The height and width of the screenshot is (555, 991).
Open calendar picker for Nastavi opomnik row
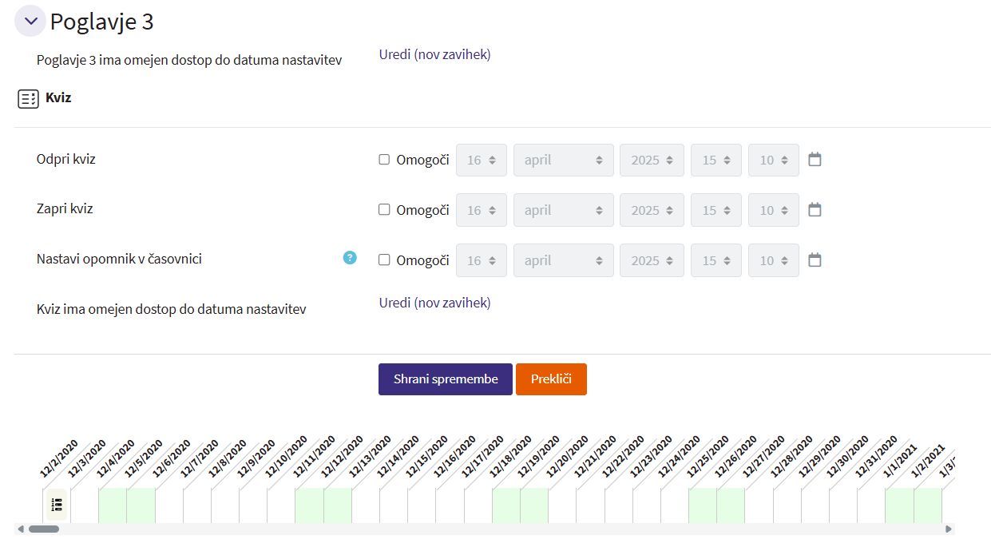(x=815, y=260)
